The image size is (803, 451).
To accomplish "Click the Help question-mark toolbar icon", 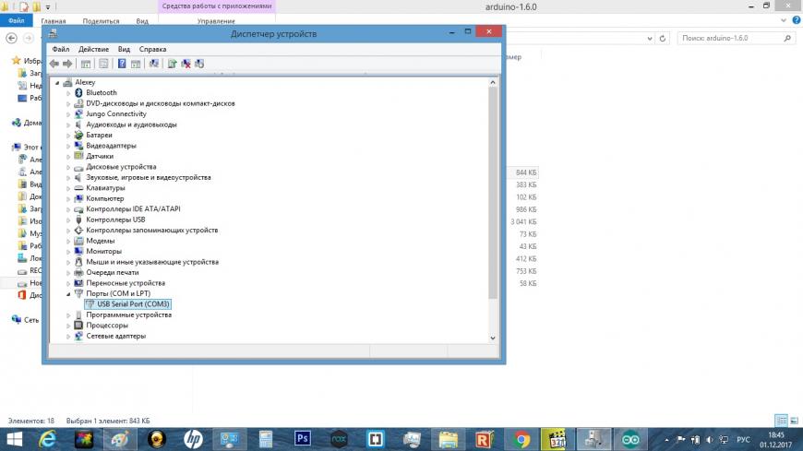I will coord(122,64).
